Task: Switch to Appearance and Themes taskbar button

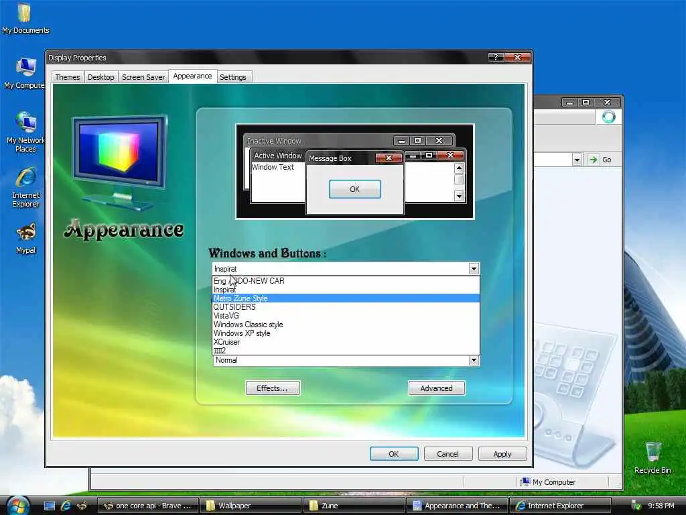Action: [x=457, y=506]
